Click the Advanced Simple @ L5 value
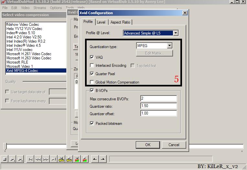 pyautogui.click(x=148, y=33)
